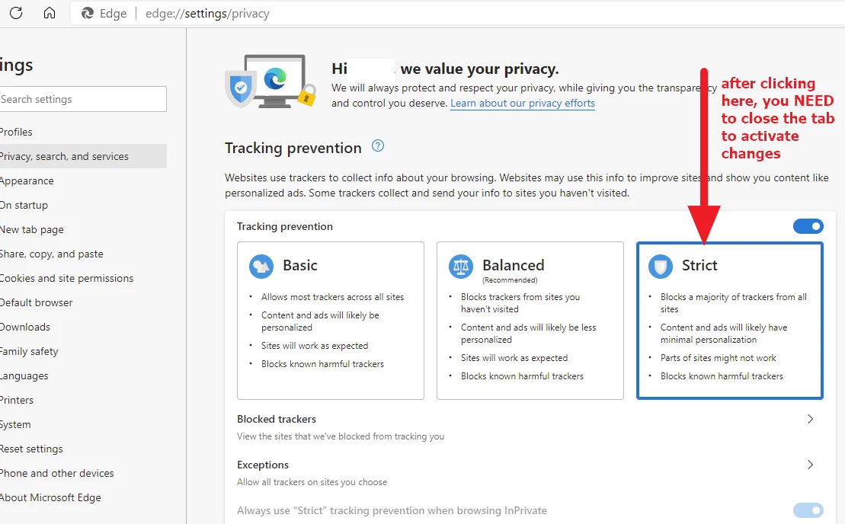Click the Edge logo in address bar
The width and height of the screenshot is (845, 524).
pyautogui.click(x=88, y=14)
